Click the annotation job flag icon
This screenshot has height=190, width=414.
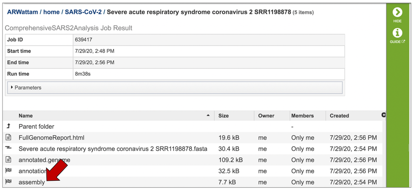click(9, 171)
